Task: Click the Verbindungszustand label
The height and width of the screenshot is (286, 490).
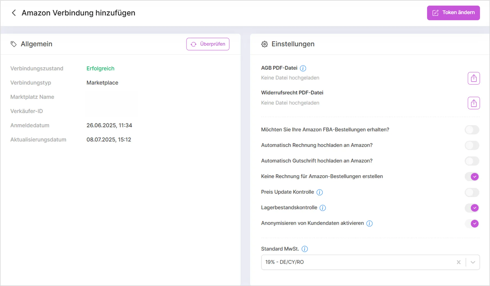Action: pos(37,69)
